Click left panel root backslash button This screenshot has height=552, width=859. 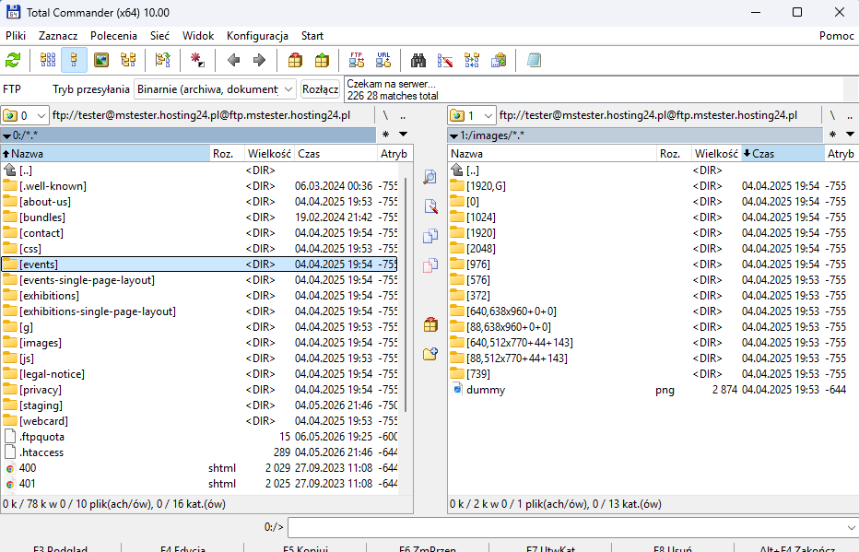[x=385, y=115]
